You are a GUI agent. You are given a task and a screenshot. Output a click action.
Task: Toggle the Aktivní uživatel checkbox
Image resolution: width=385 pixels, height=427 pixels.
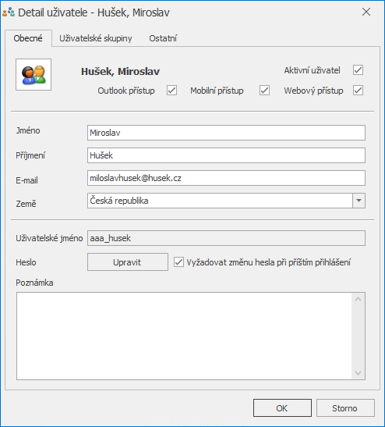[x=358, y=70]
